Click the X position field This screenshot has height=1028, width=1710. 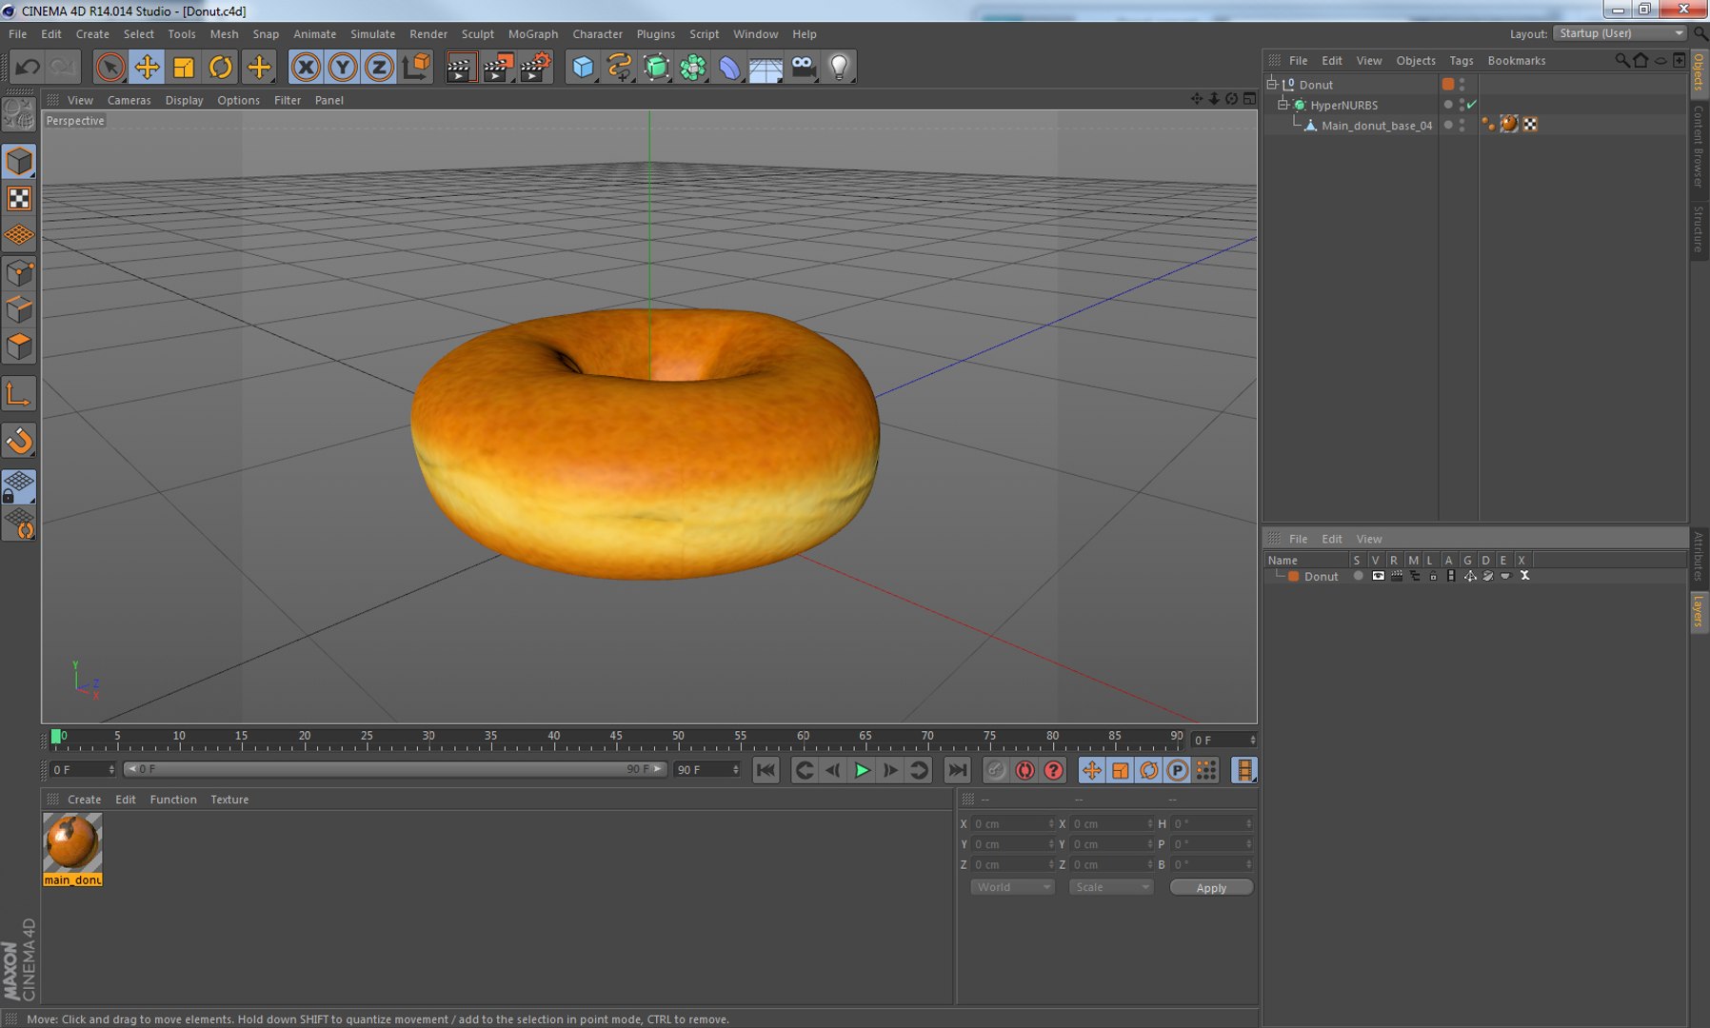coord(1012,823)
